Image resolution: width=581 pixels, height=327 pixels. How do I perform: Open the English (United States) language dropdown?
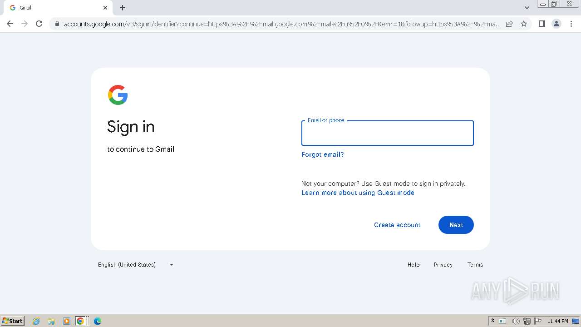click(x=136, y=265)
